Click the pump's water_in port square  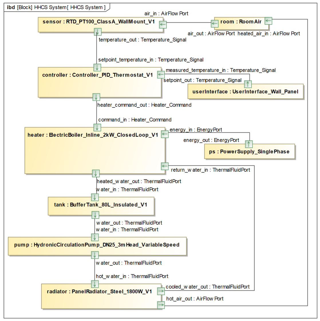(95, 238)
